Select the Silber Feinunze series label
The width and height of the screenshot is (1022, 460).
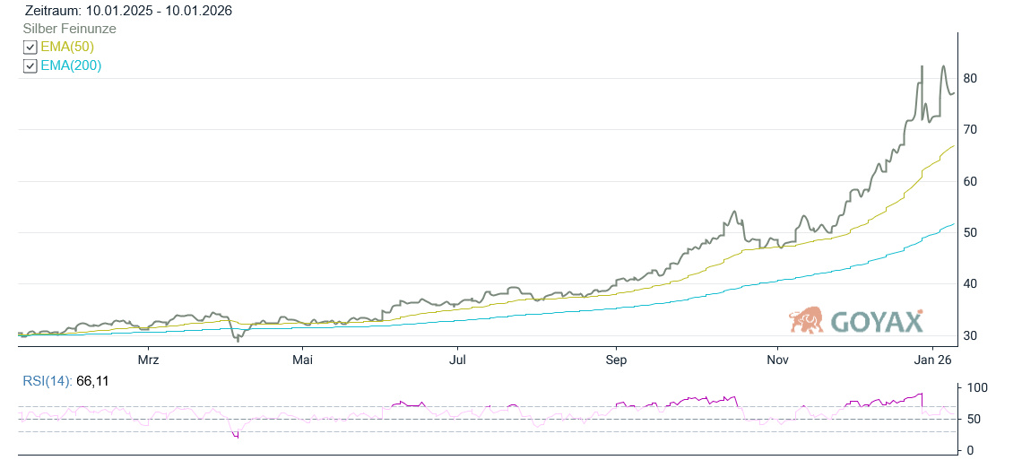pos(69,29)
